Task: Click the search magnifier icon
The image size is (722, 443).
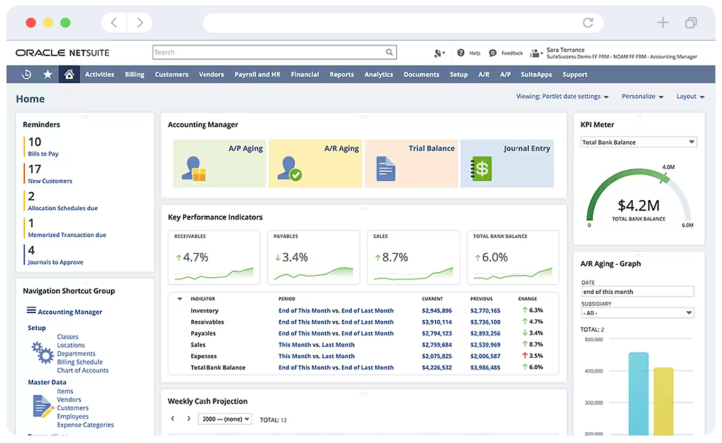Action: 389,52
